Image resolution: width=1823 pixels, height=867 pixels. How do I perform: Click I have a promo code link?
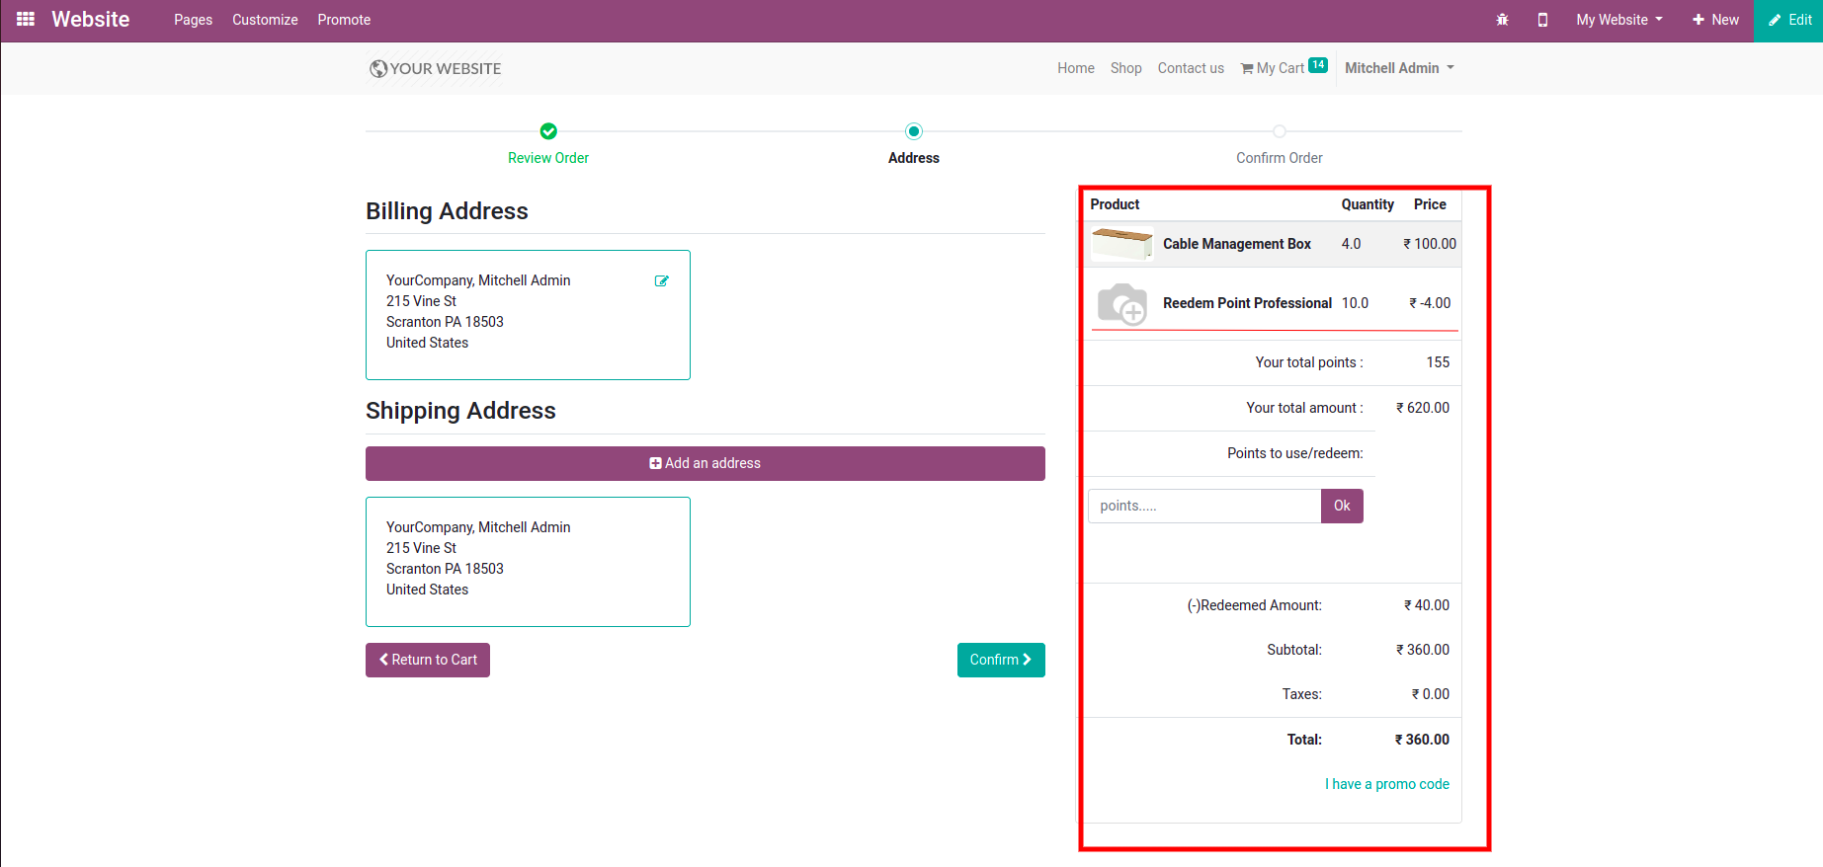click(1386, 784)
